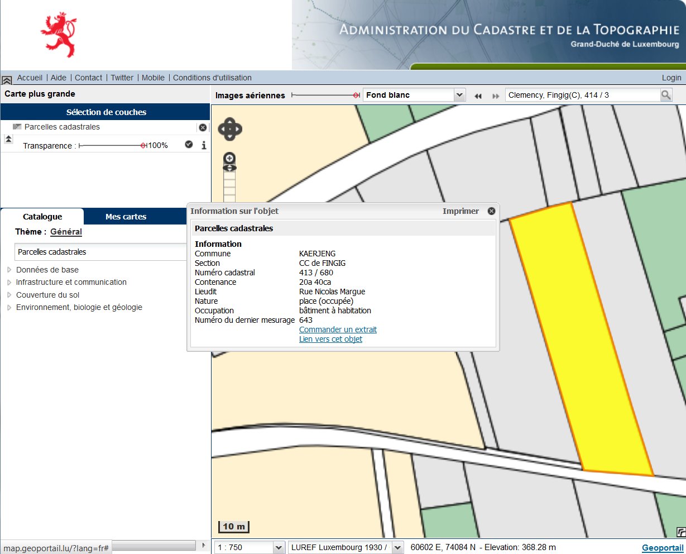
Task: Open the Mobile menu link
Action: coord(153,78)
